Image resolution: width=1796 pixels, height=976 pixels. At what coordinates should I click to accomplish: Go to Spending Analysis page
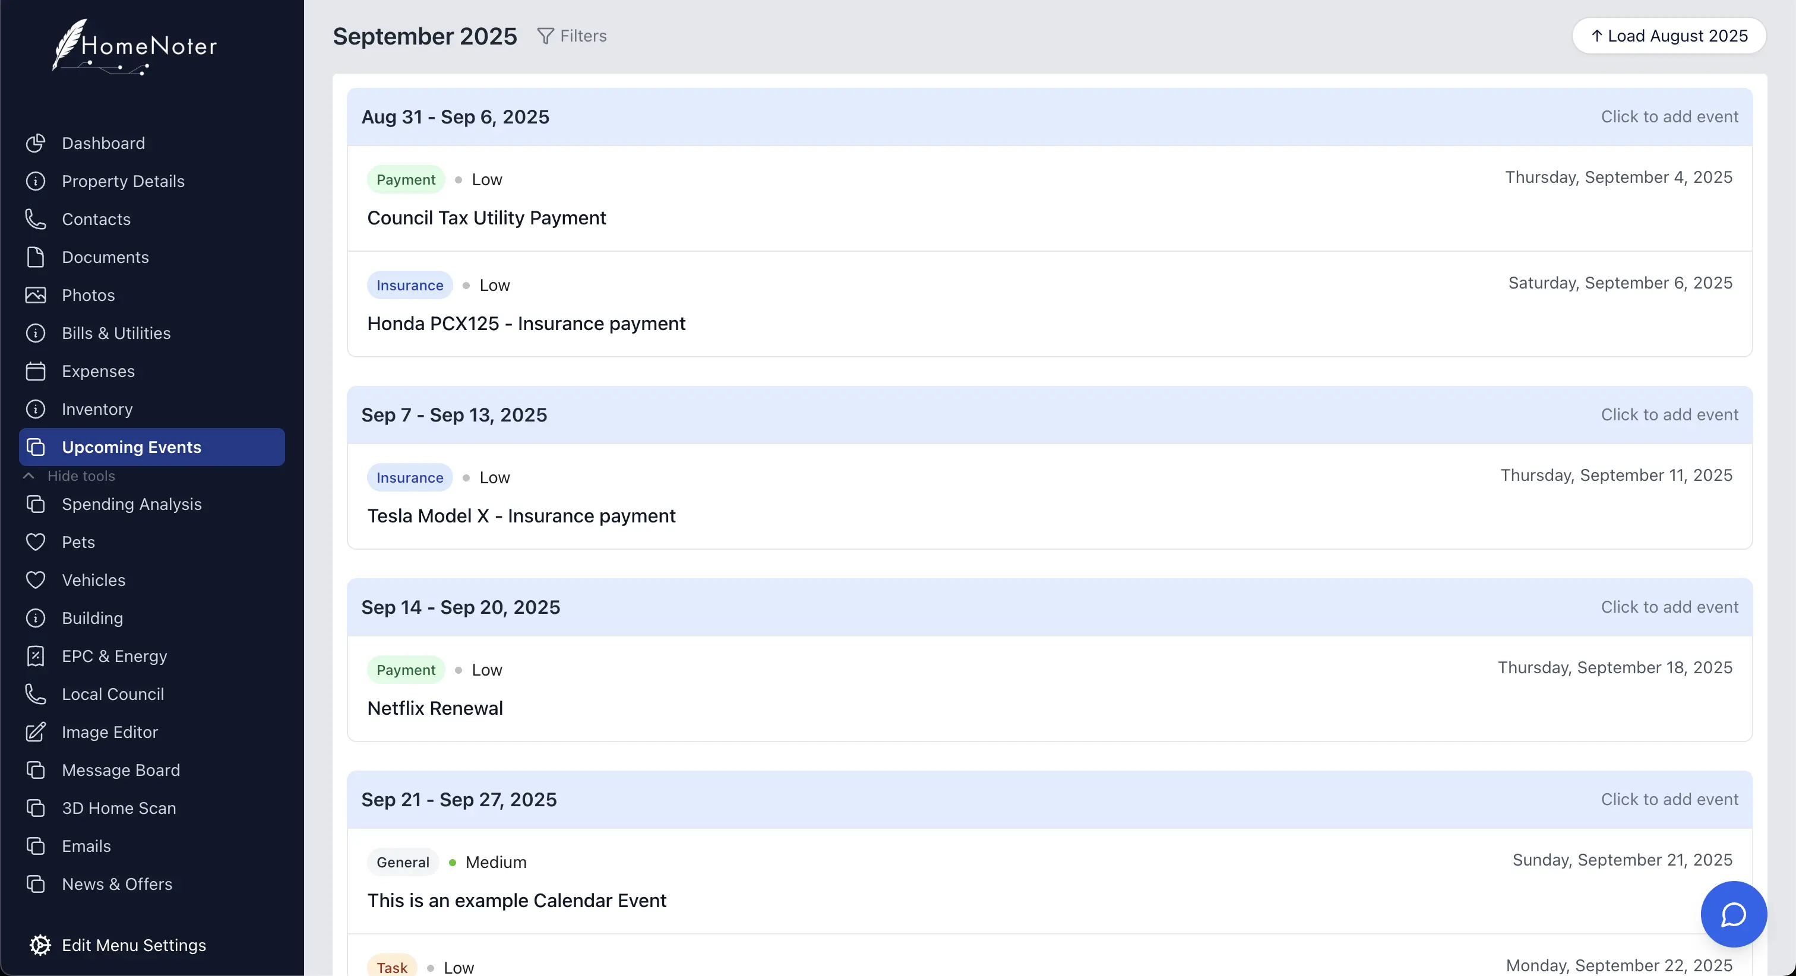click(131, 504)
